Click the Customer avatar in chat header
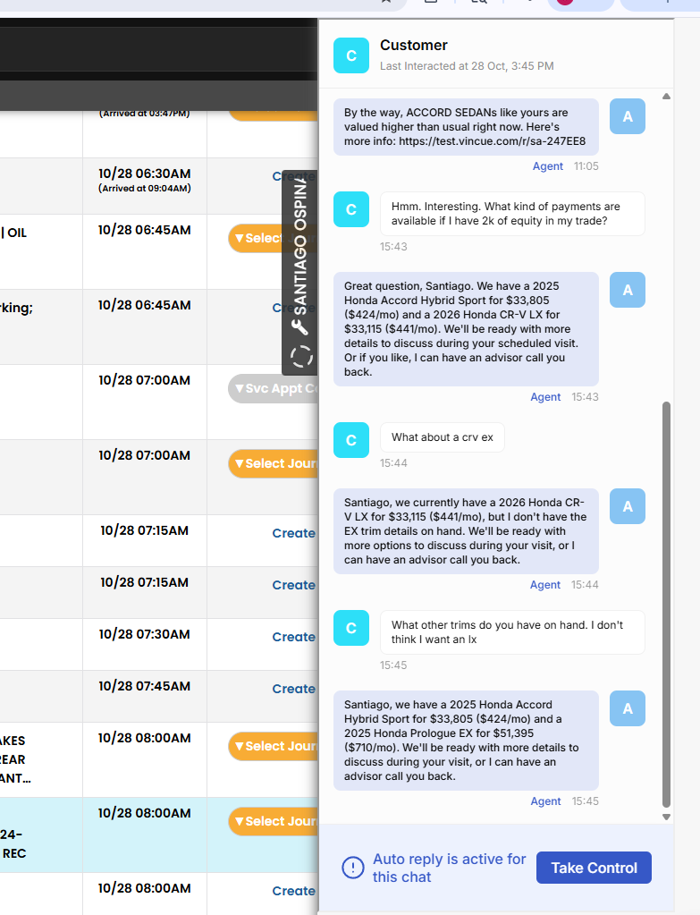Image resolution: width=700 pixels, height=915 pixels. tap(351, 55)
